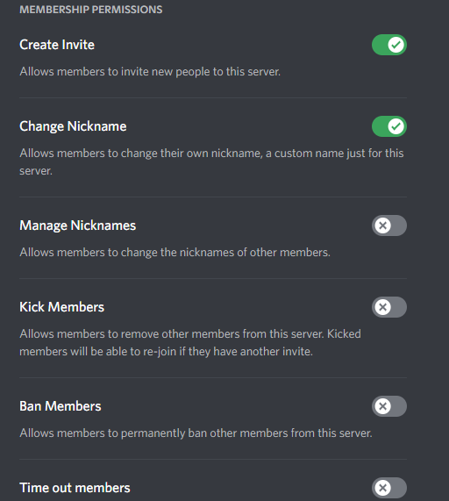Image resolution: width=449 pixels, height=501 pixels.
Task: Click the invite new people description text
Action: click(x=150, y=72)
